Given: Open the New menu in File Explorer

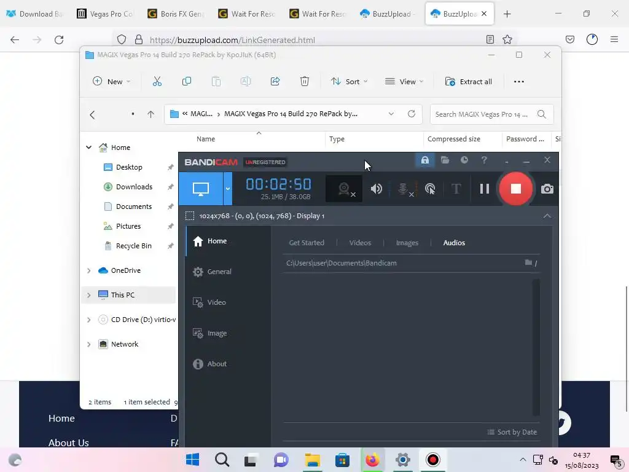Looking at the screenshot, I should [x=111, y=82].
